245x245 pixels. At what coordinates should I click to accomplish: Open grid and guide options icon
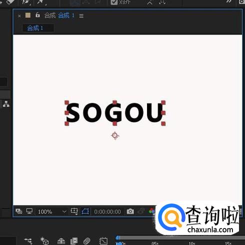(74, 211)
